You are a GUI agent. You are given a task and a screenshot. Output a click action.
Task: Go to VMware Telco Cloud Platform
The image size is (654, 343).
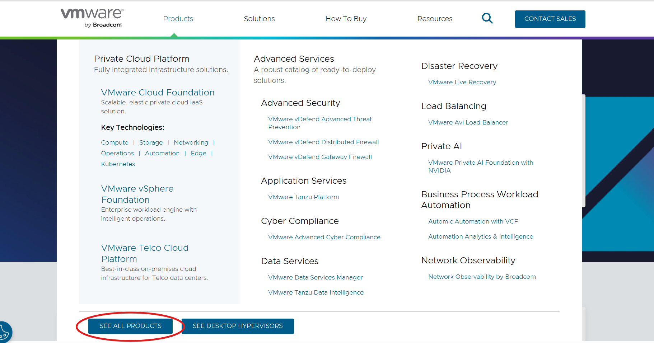pos(145,253)
